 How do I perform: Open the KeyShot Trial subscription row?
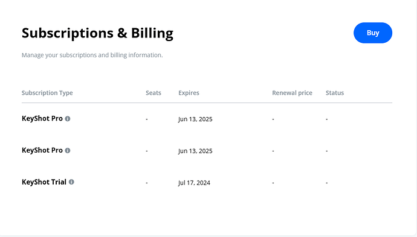click(x=207, y=182)
